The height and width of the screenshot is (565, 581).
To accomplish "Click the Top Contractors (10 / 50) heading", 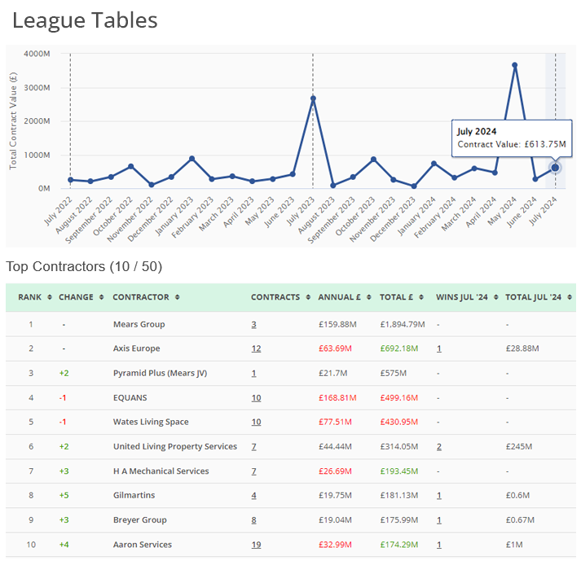I will tap(84, 266).
